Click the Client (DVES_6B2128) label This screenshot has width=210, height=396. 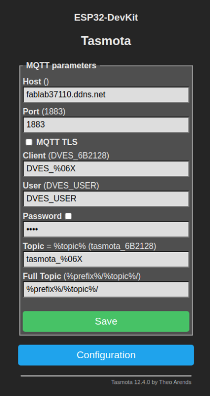66,156
